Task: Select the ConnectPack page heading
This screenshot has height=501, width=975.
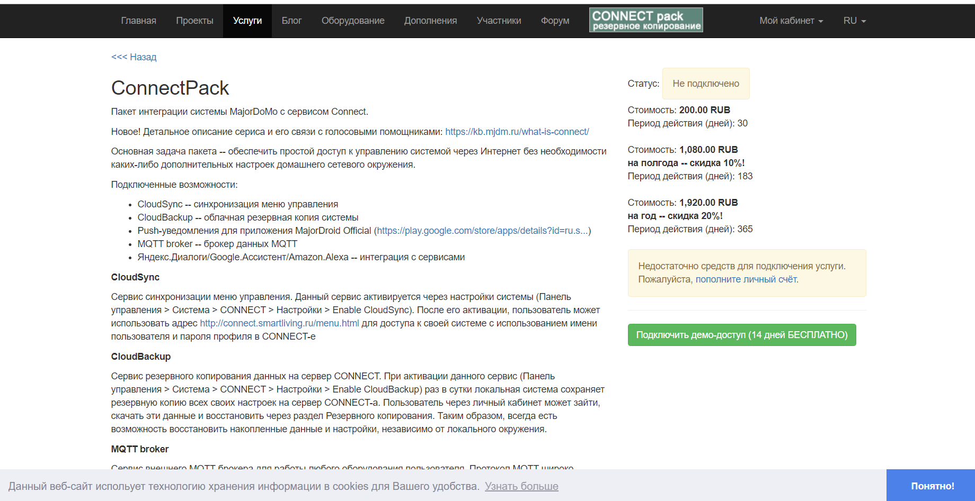Action: click(x=170, y=88)
